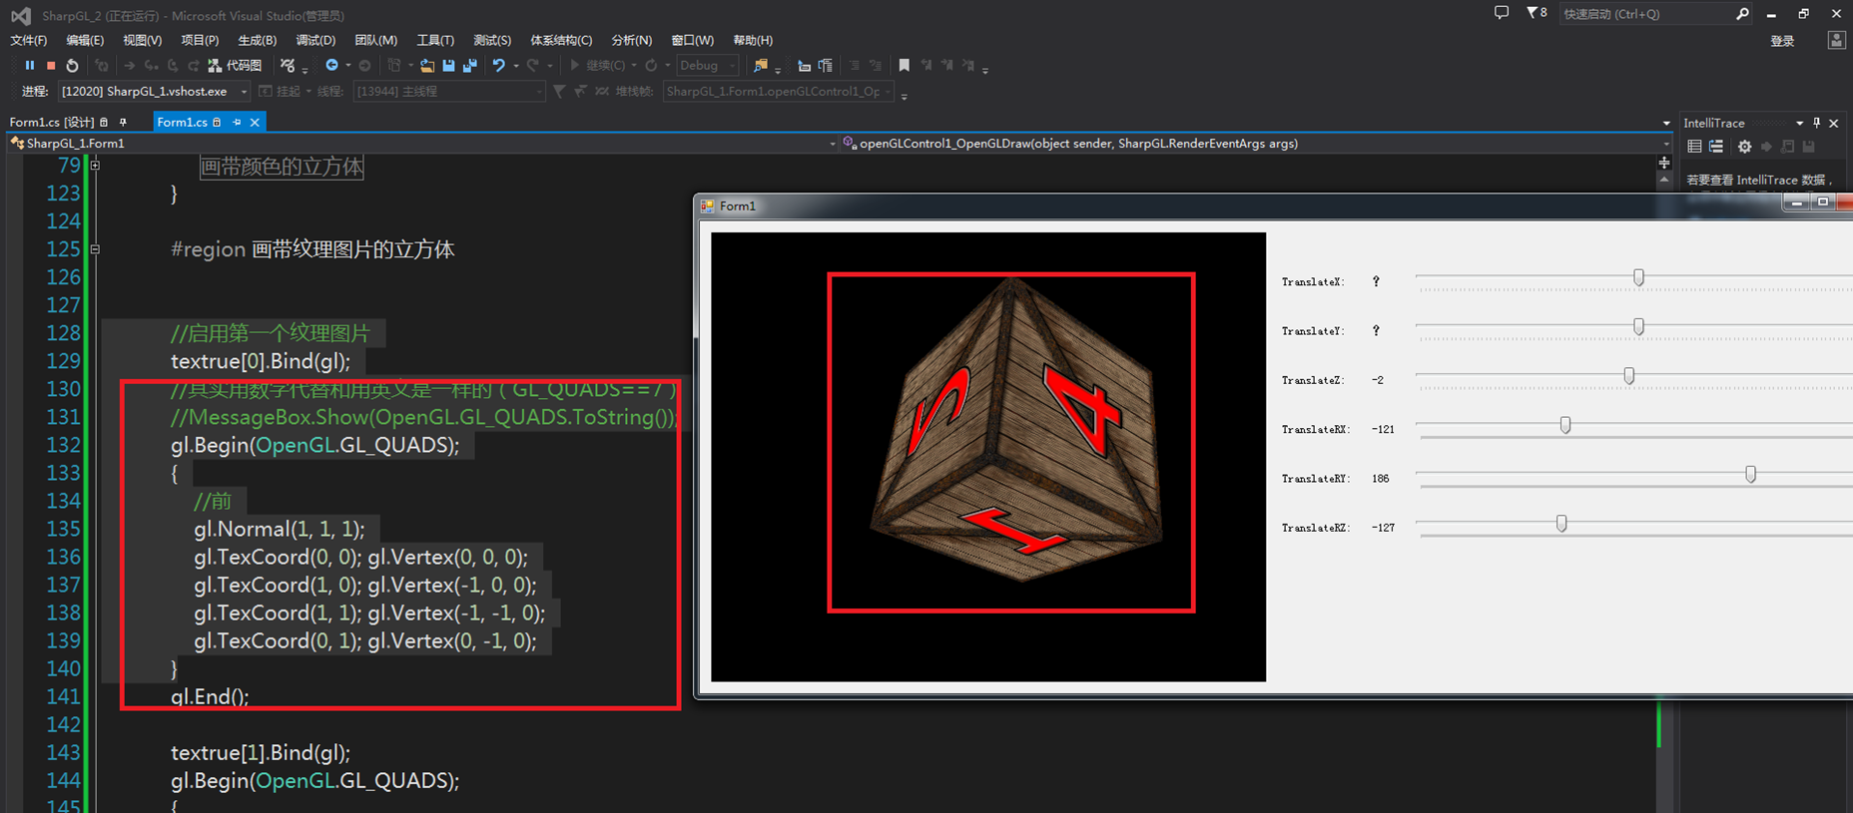Click the comment selection icon
The height and width of the screenshot is (813, 1853).
(854, 66)
